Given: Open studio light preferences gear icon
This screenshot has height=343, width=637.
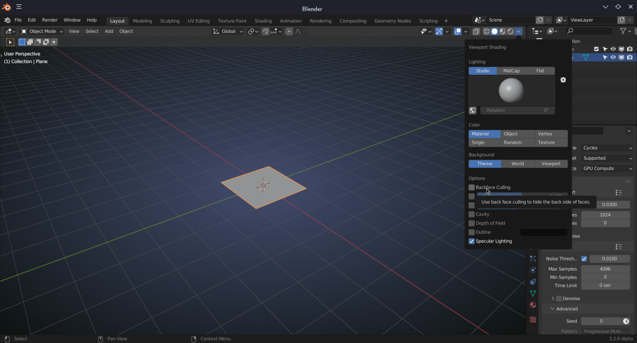Looking at the screenshot, I should click(563, 80).
